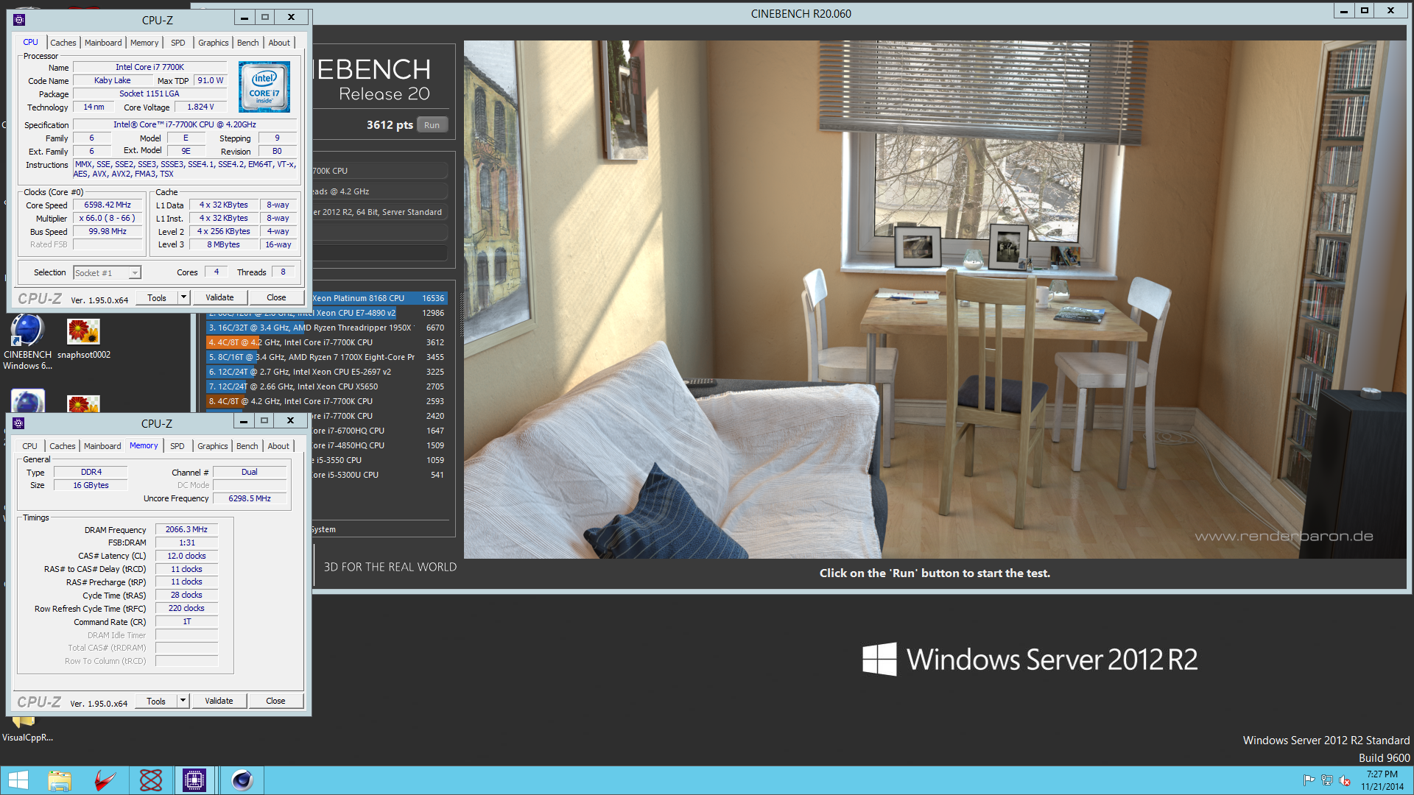Open Mainboard tab in top CPU-Z window
1414x795 pixels.
point(103,43)
